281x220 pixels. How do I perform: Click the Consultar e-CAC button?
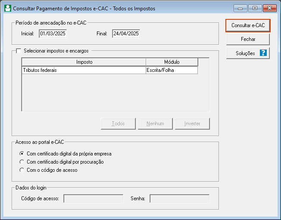click(248, 25)
